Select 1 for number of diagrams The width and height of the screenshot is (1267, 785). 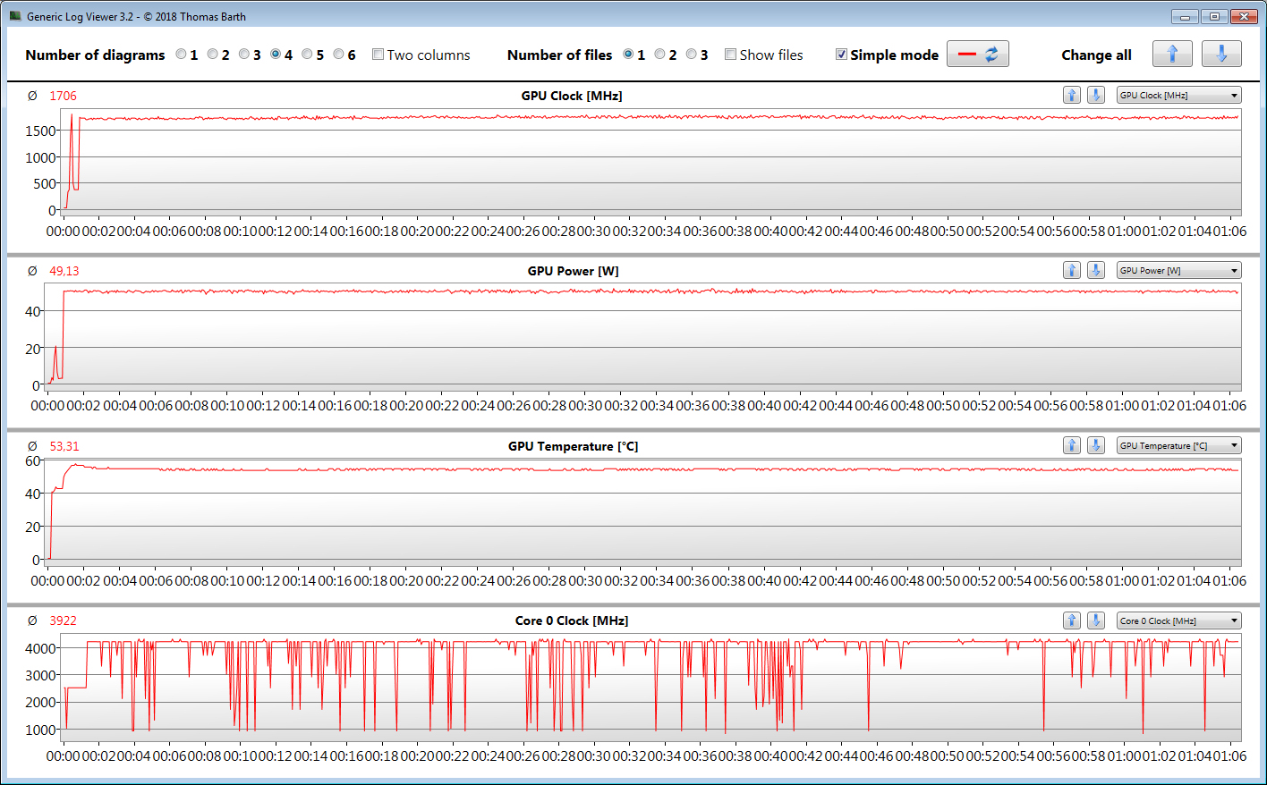182,55
